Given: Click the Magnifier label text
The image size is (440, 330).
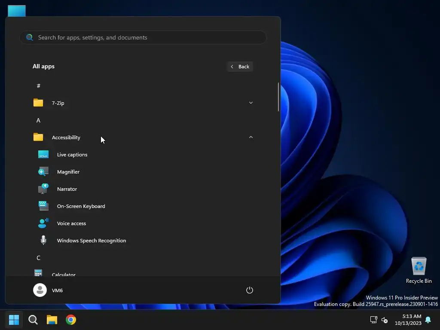Looking at the screenshot, I should 68,172.
